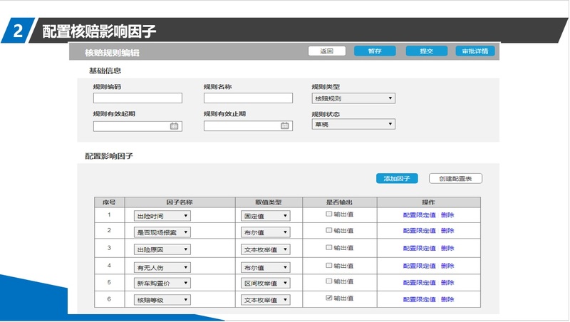
Task: Open the 规则类型 dropdown
Action: coord(353,98)
